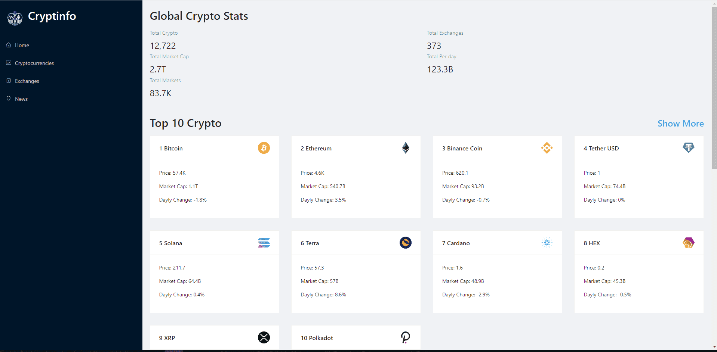Click Solana's Price: 211.7 text
717x352 pixels.
(x=172, y=268)
